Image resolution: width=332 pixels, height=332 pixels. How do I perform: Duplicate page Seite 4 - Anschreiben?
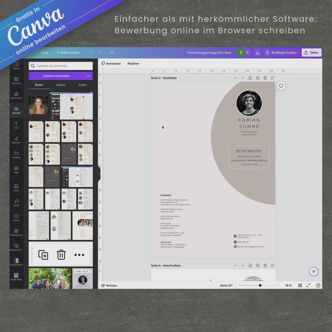click(257, 265)
